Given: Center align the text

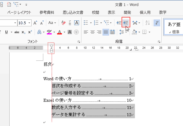Looking at the screenshot, I should pos(93,32).
